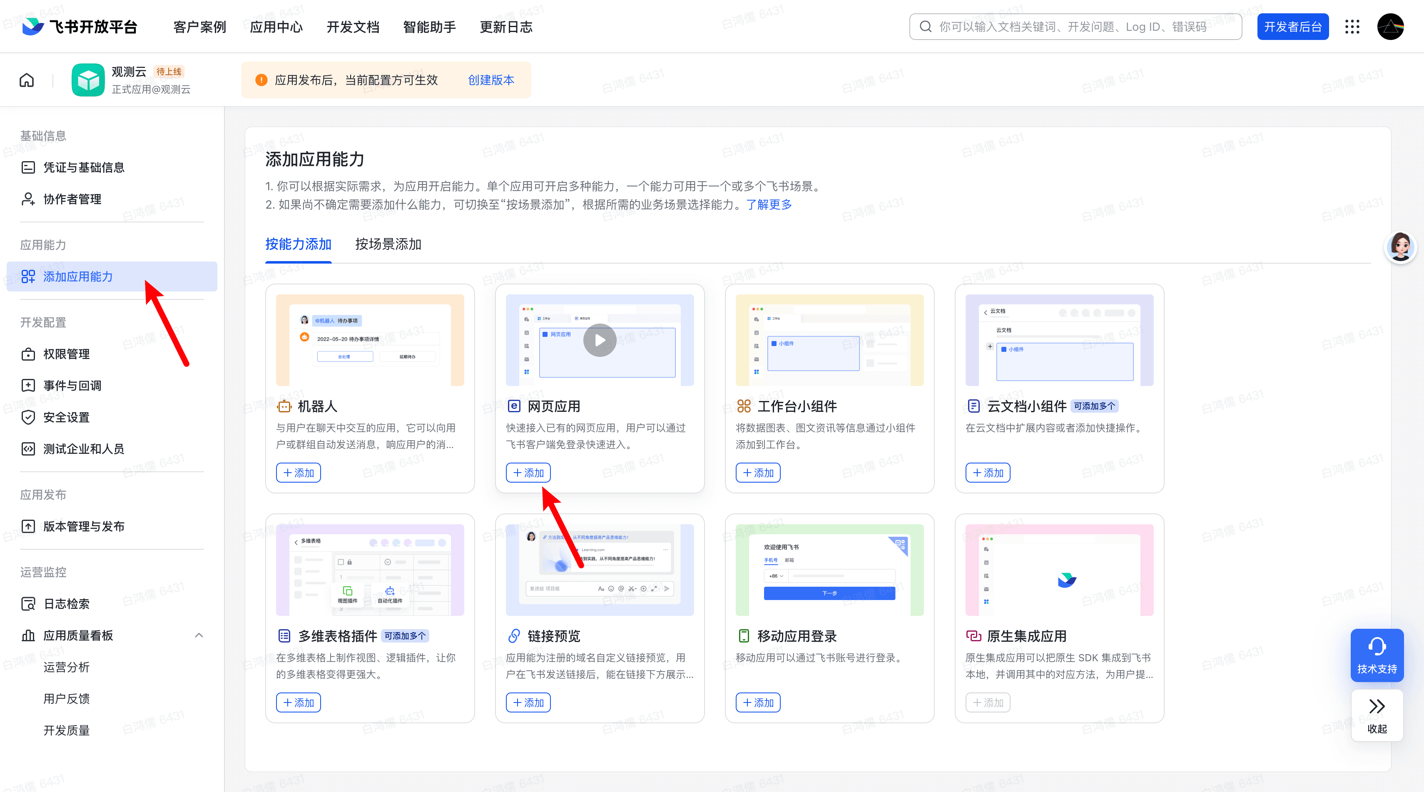This screenshot has height=792, width=1424.
Task: Click the 凭证与基础信息 sidebar icon
Action: coord(28,167)
